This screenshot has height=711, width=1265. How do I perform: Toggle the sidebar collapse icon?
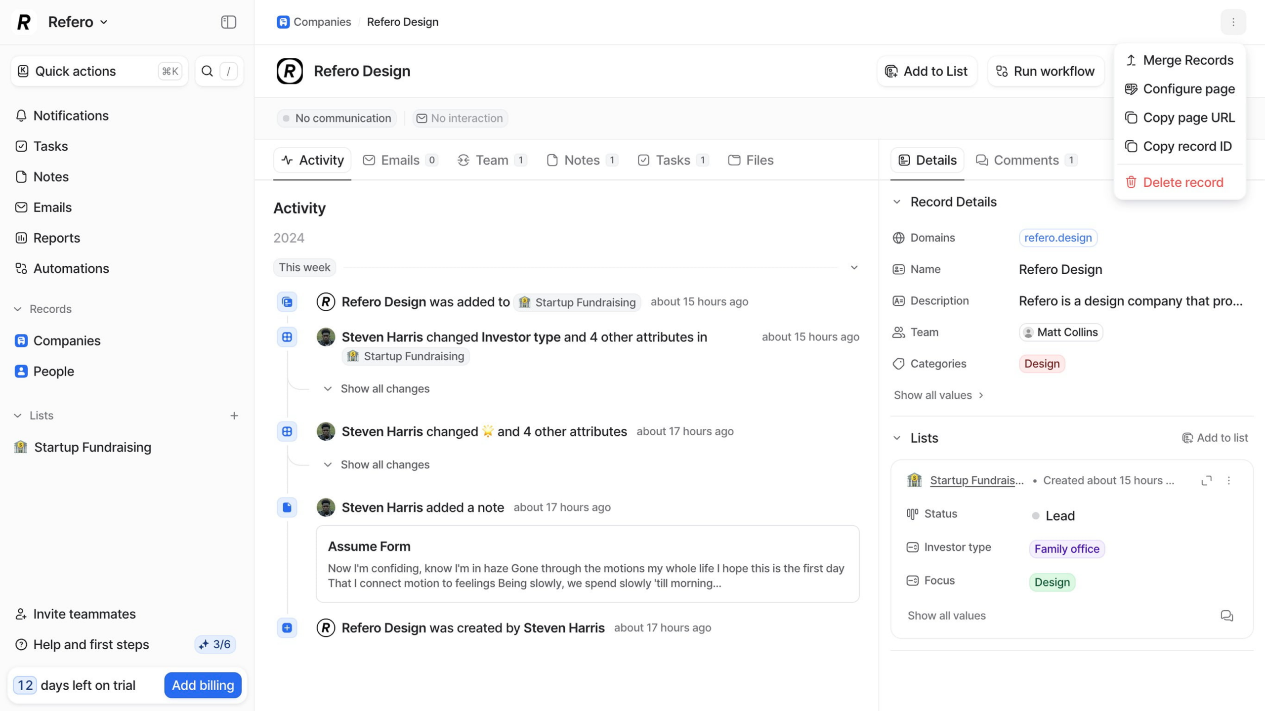tap(228, 22)
